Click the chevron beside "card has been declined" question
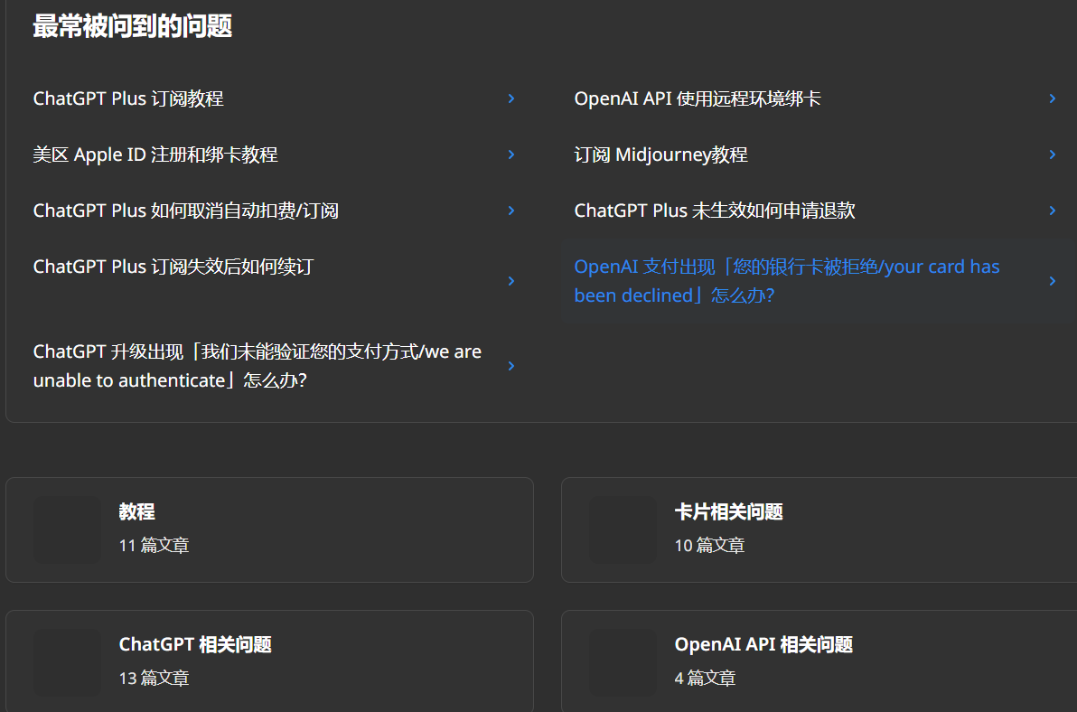 (1053, 281)
